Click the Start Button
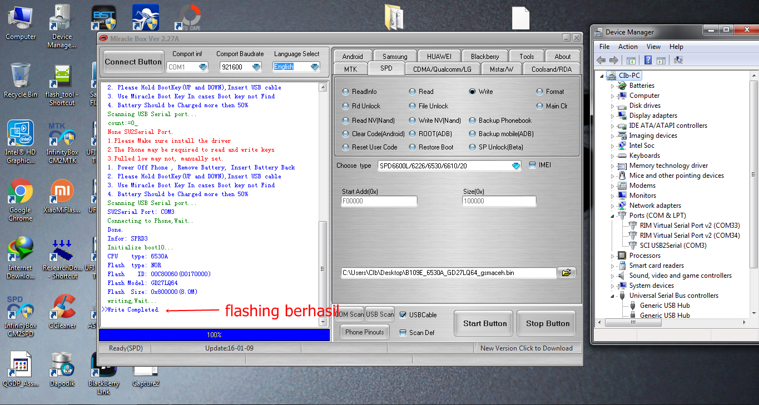This screenshot has height=405, width=759. click(485, 323)
